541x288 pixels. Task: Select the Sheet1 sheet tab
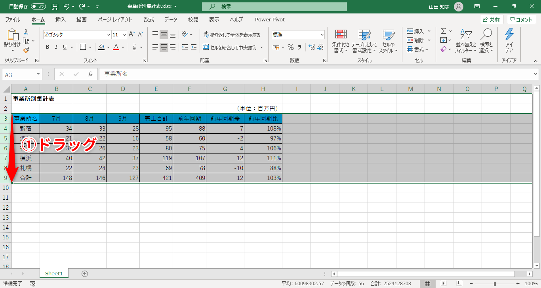point(54,273)
